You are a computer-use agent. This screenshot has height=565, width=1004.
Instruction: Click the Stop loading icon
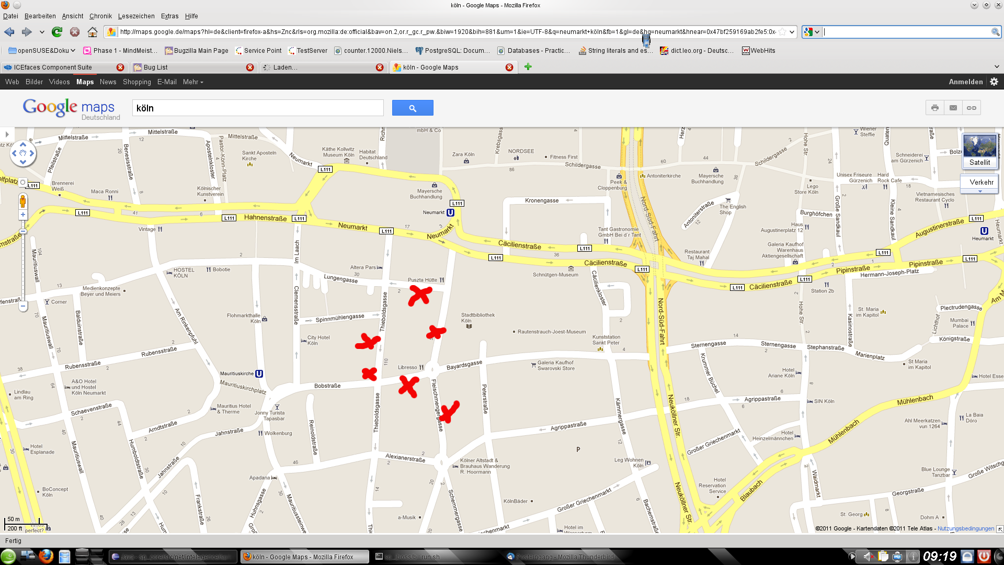(75, 32)
